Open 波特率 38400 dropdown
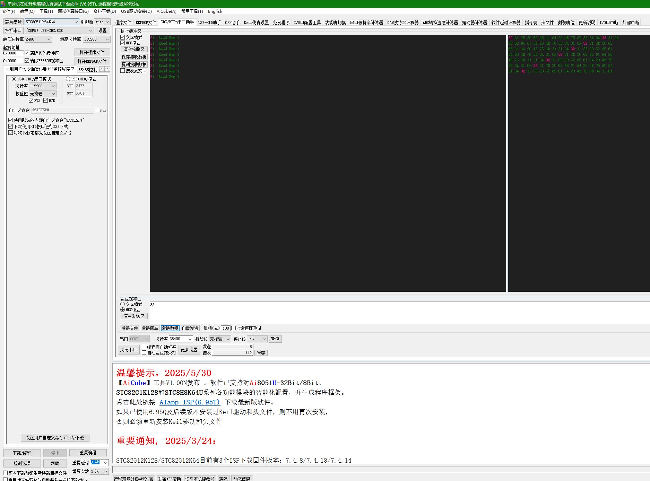650x481 pixels. (181, 339)
